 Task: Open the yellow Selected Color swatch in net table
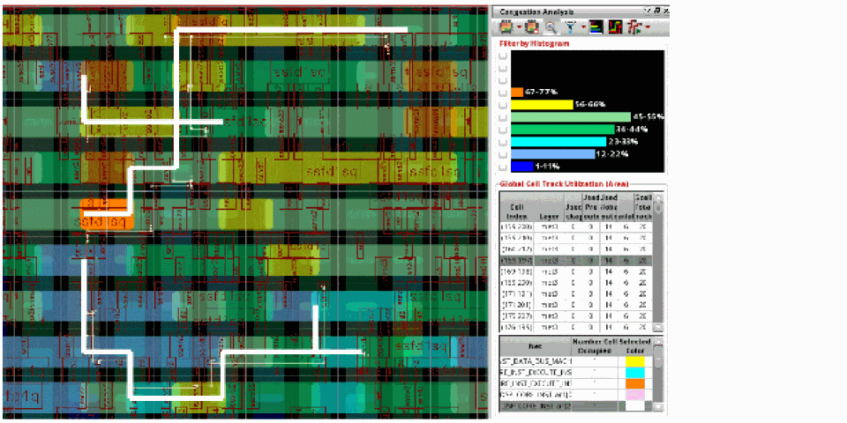coord(634,361)
